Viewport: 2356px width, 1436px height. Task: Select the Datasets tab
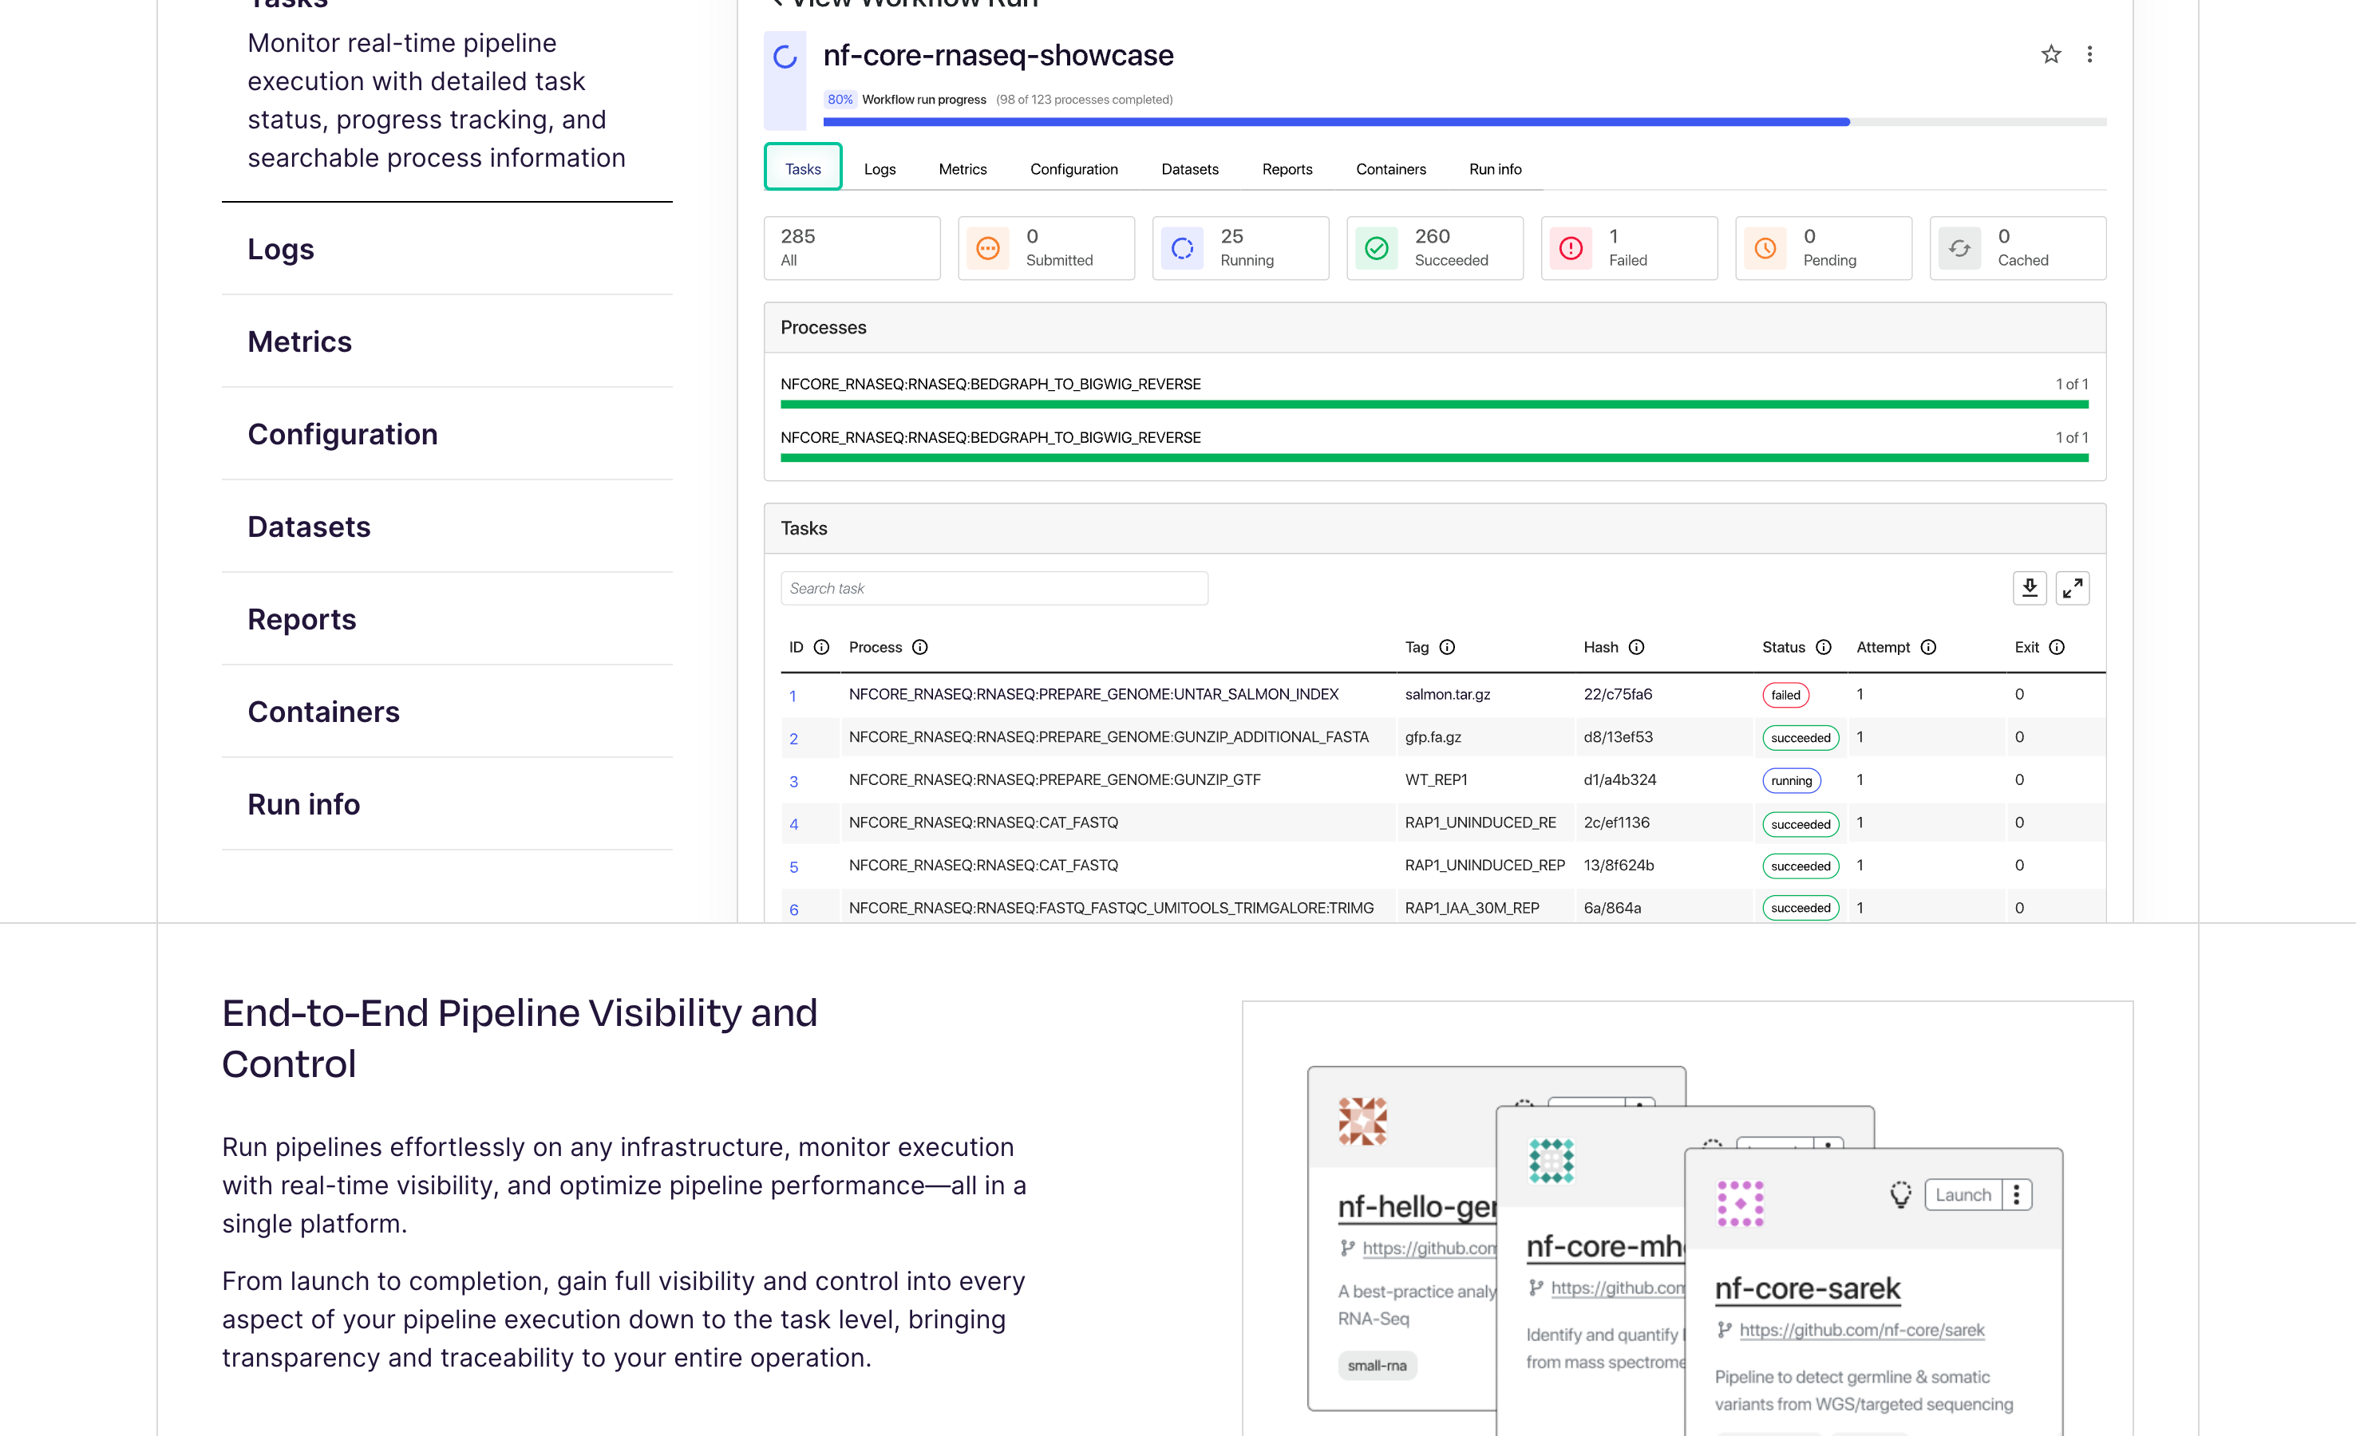coord(1189,169)
